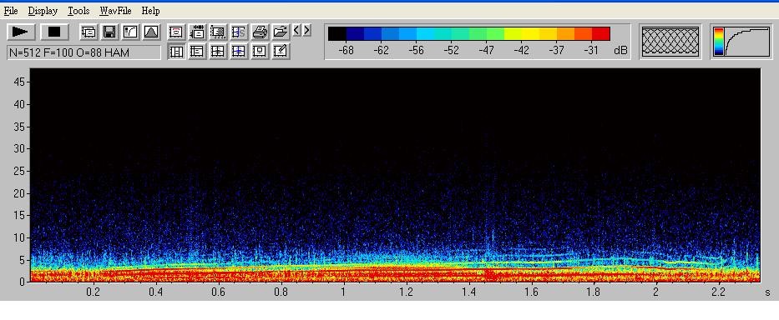The width and height of the screenshot is (779, 320).
Task: Click the dotted selection rectangle icon
Action: click(x=218, y=32)
